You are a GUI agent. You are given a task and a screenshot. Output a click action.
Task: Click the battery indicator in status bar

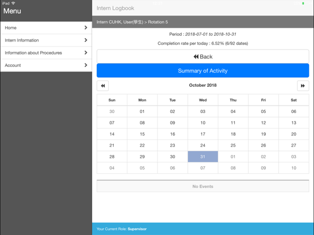point(303,3)
